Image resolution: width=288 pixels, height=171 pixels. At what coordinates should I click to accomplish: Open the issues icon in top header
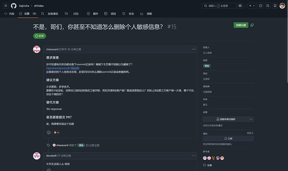[260, 6]
